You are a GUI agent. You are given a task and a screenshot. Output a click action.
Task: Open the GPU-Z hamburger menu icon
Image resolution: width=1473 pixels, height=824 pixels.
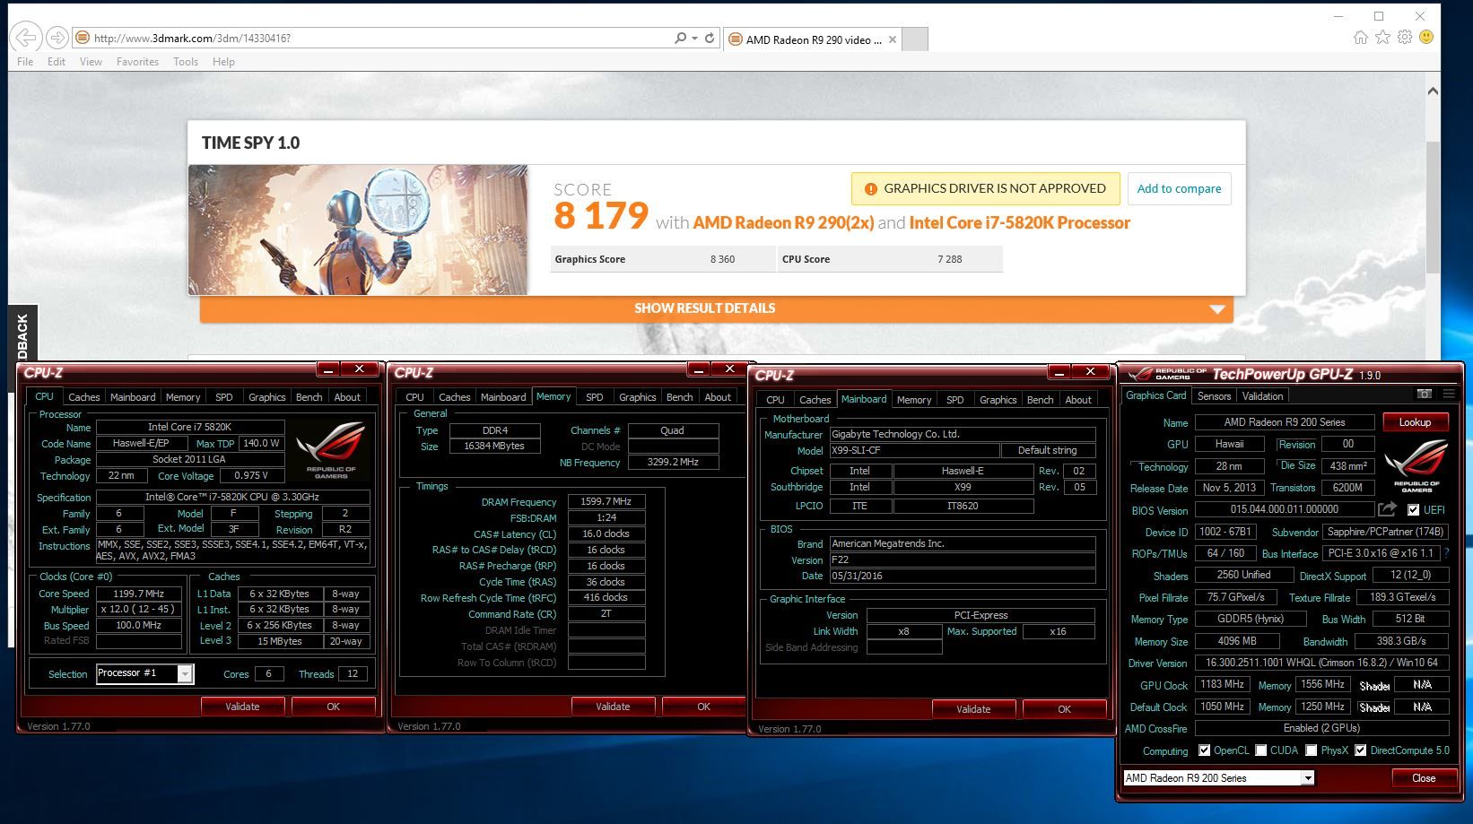coord(1448,395)
